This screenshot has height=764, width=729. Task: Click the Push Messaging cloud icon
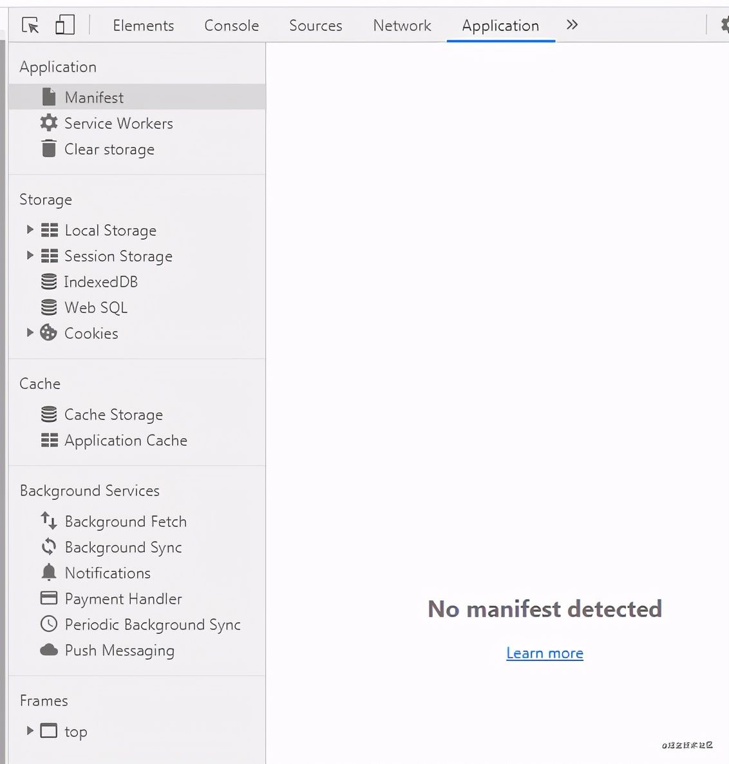48,650
